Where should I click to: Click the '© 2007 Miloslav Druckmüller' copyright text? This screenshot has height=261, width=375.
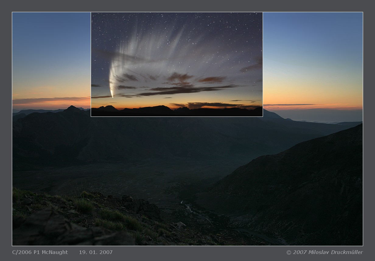[x=324, y=252]
